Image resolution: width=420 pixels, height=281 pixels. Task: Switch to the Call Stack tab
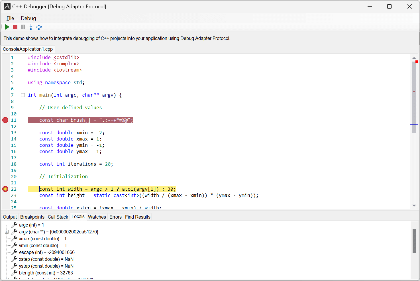(x=58, y=217)
